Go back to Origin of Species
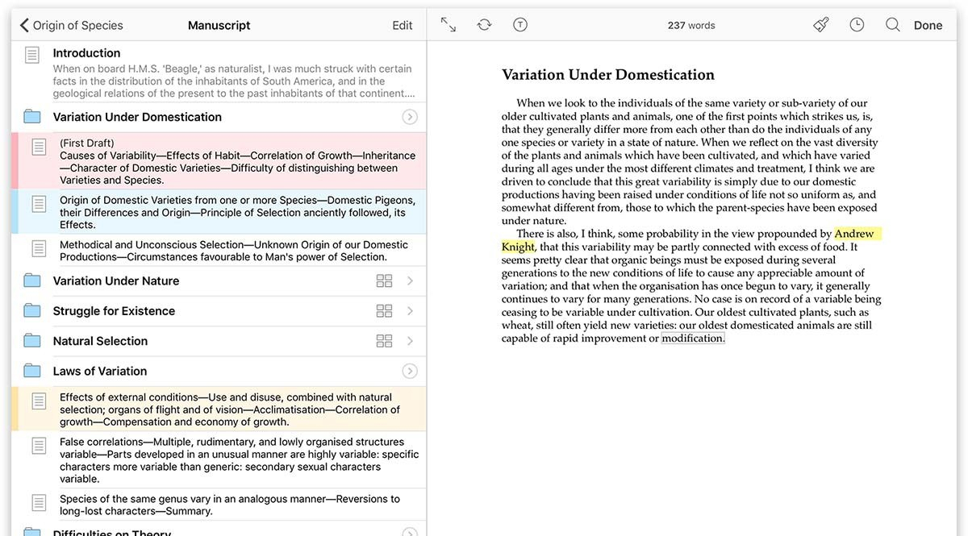Image resolution: width=968 pixels, height=536 pixels. pos(72,25)
